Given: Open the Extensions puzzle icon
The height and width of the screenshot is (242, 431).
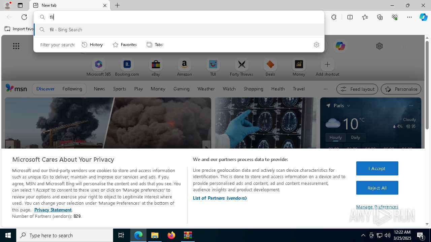Looking at the screenshot, I should tap(334, 17).
